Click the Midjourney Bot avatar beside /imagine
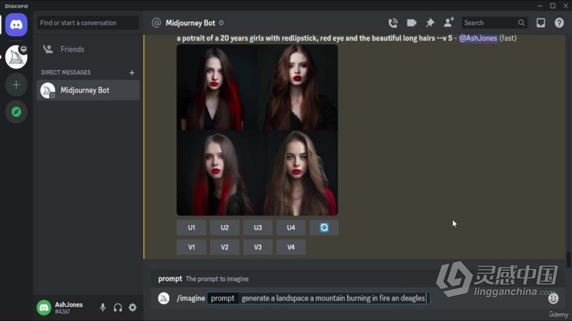The width and height of the screenshot is (572, 321). 164,298
